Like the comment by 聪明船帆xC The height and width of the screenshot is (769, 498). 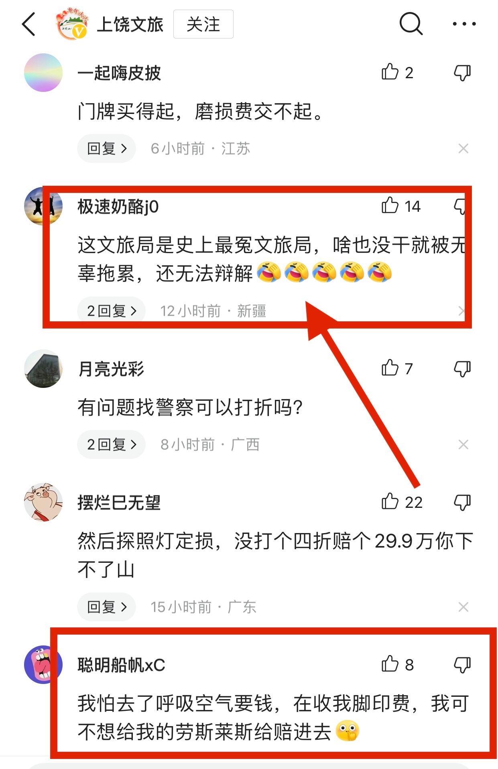tap(397, 664)
